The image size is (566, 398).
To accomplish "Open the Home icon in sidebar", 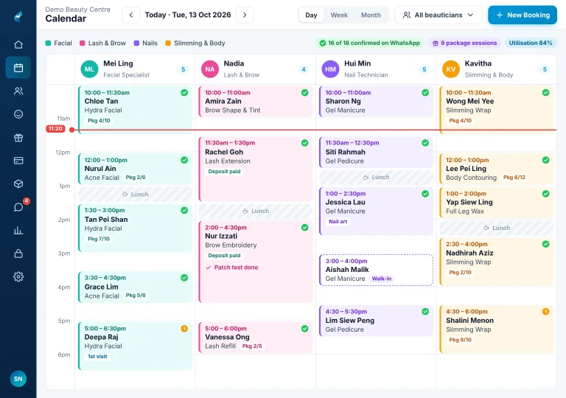I will pyautogui.click(x=18, y=44).
